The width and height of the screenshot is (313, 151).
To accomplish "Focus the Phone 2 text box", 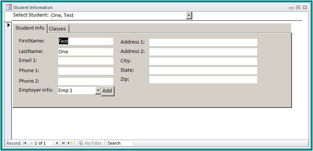I will pos(86,82).
